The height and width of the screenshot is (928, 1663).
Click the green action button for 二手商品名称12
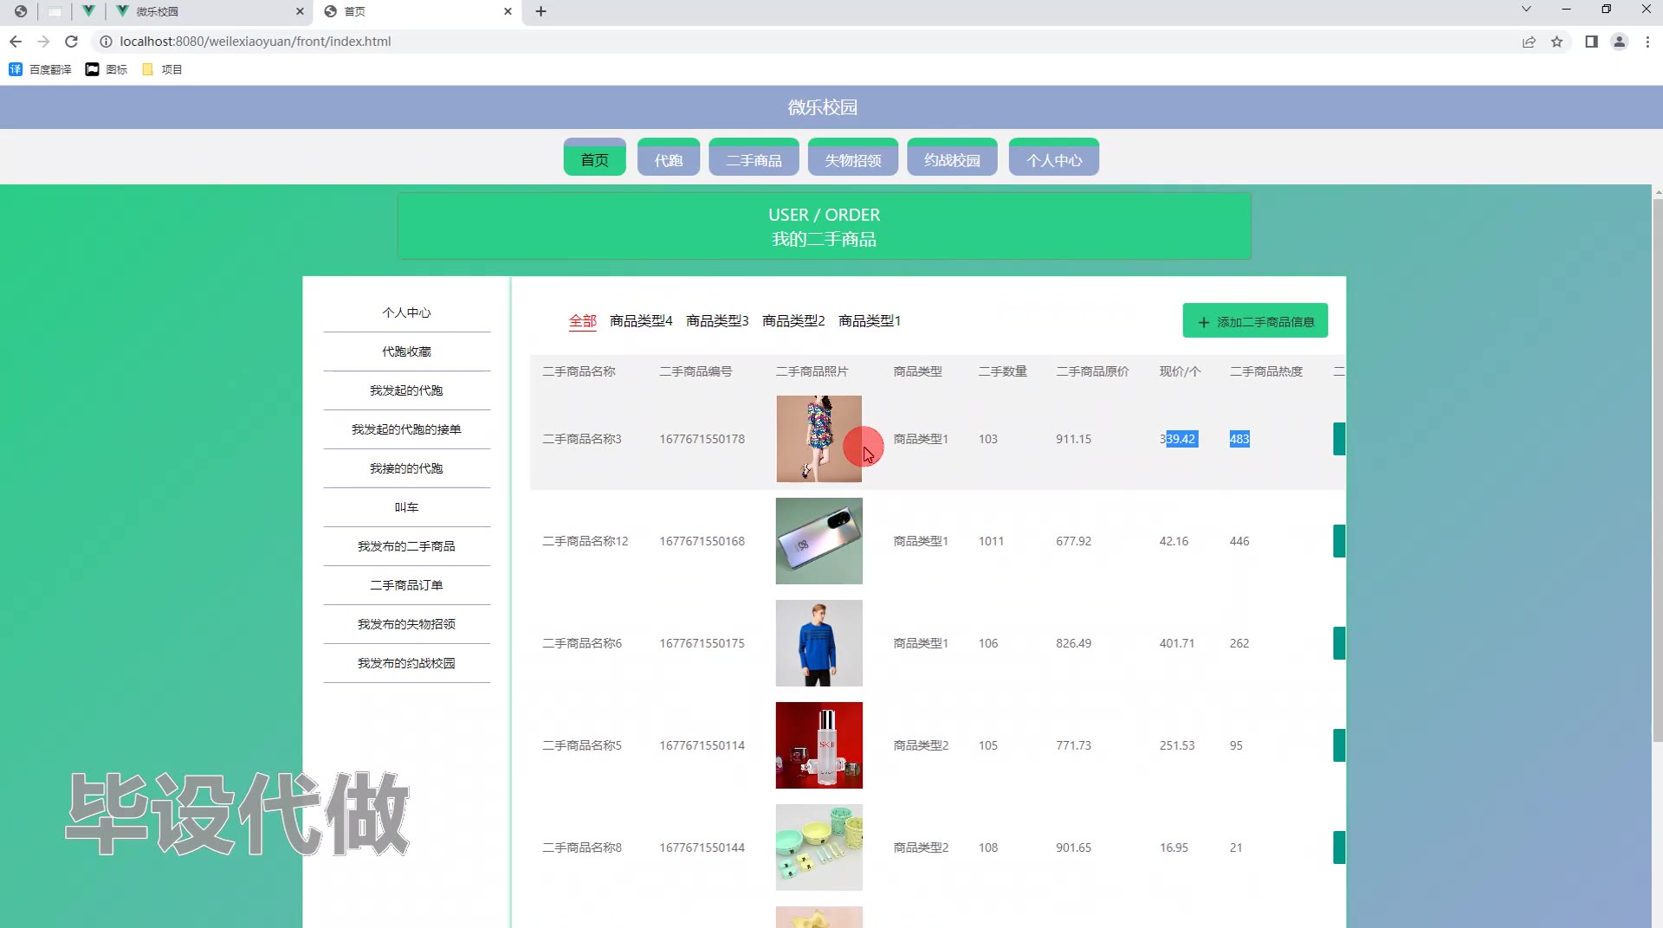click(1339, 541)
